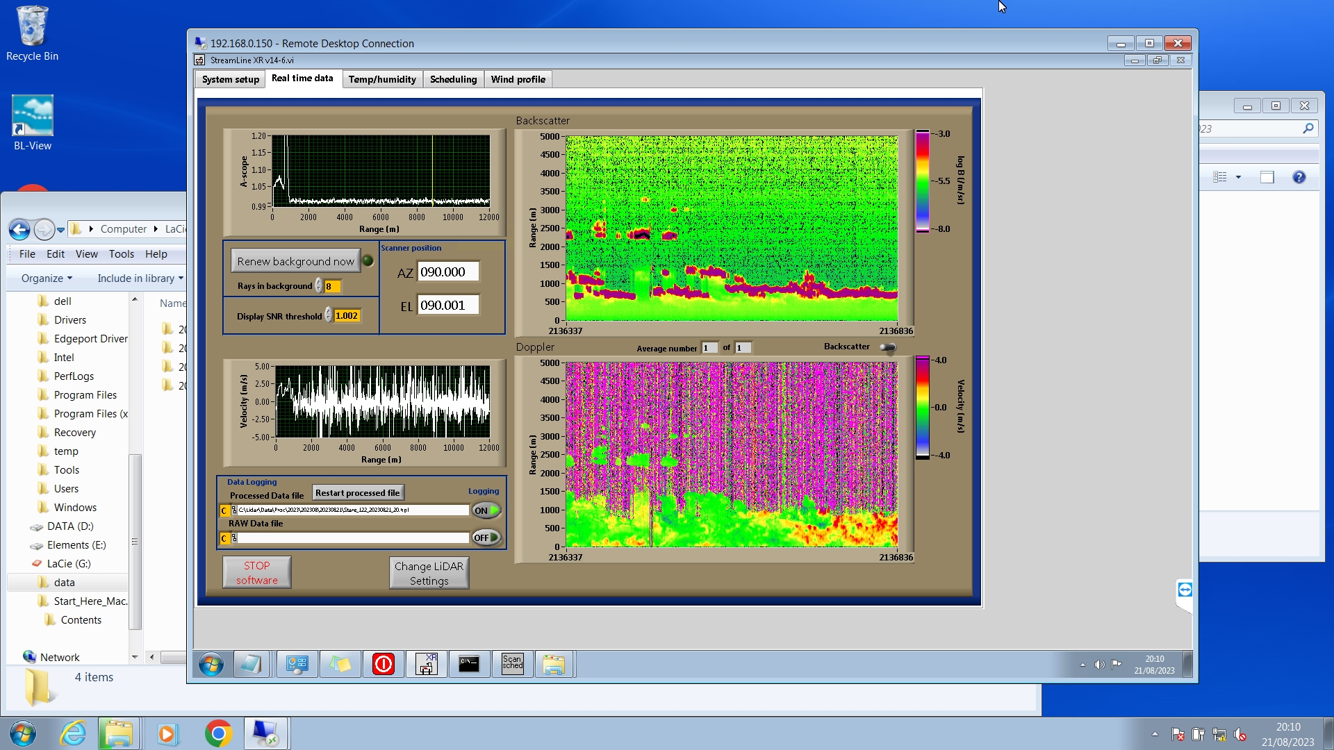
Task: Flip the Backscatter switch above Doppler plot
Action: (x=887, y=347)
